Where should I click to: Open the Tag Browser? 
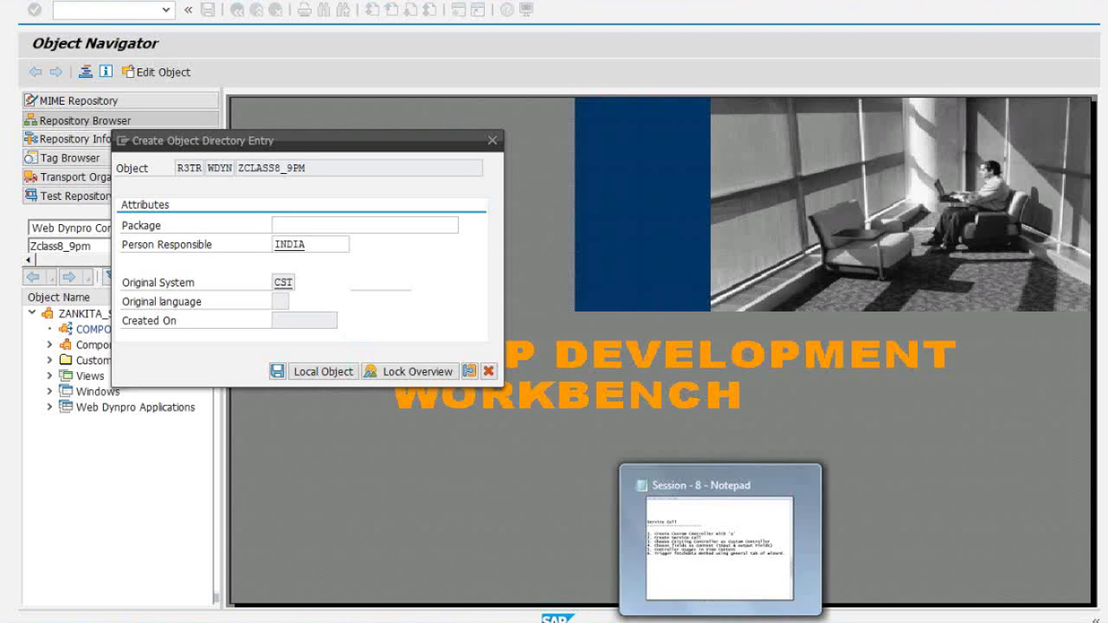pyautogui.click(x=68, y=157)
